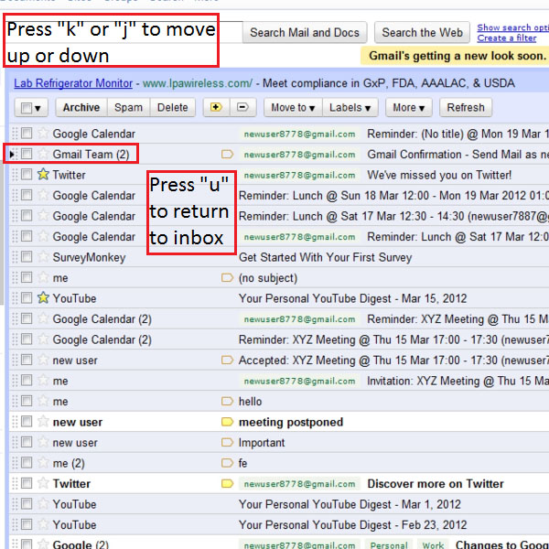Select the SurveyMonkey email checkbox
Image resolution: width=549 pixels, height=549 pixels.
(x=27, y=256)
